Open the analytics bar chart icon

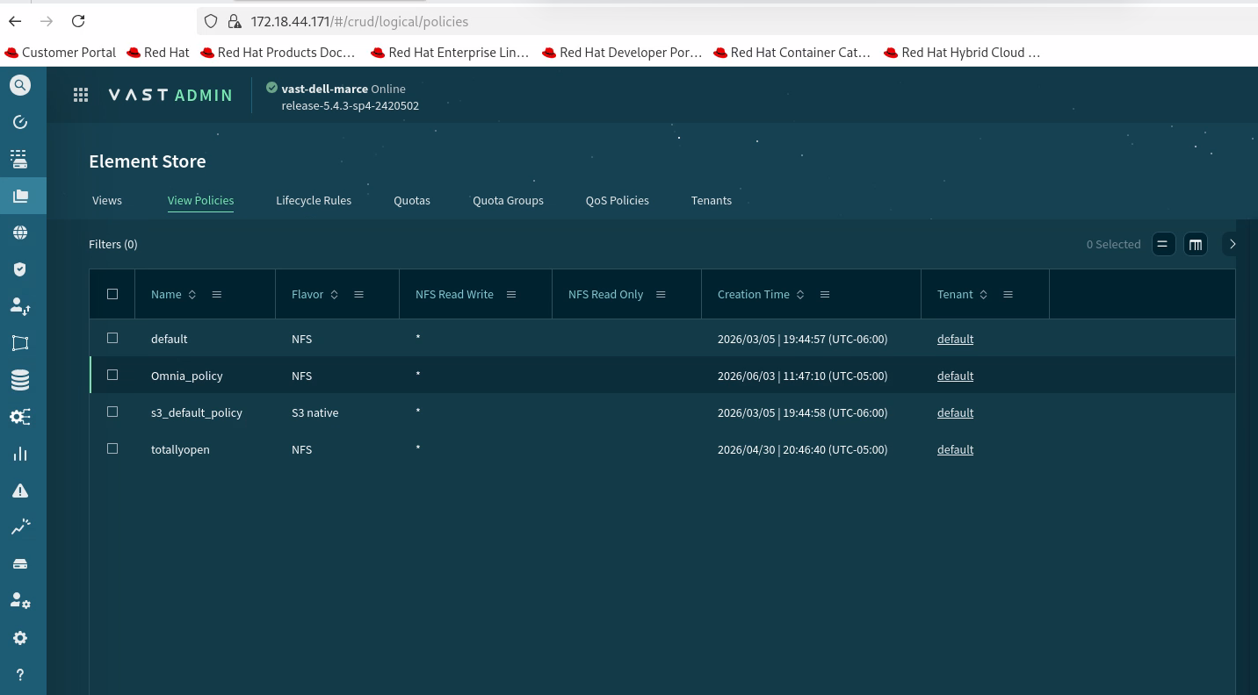coord(20,454)
